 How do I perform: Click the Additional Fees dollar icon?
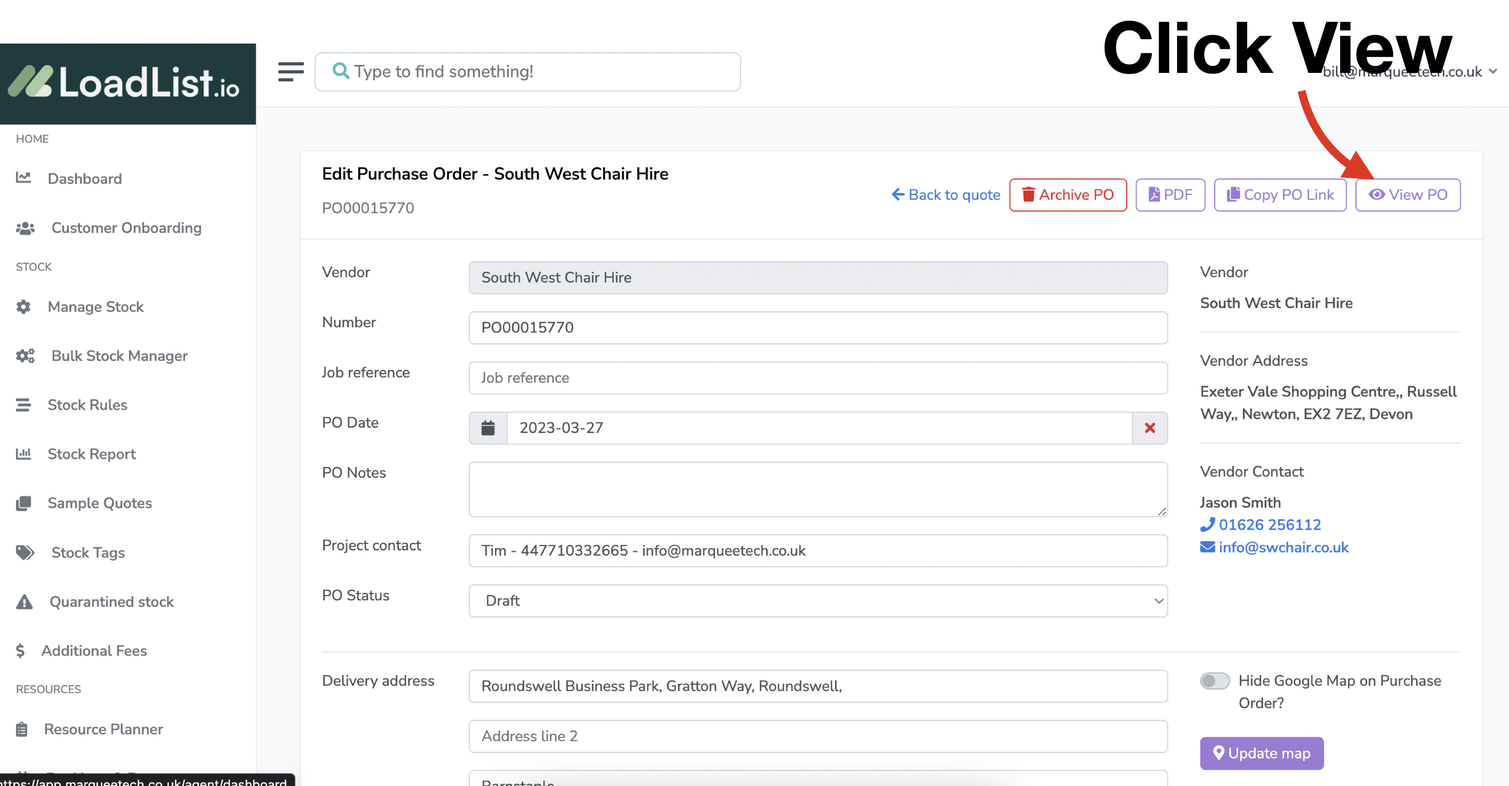20,650
